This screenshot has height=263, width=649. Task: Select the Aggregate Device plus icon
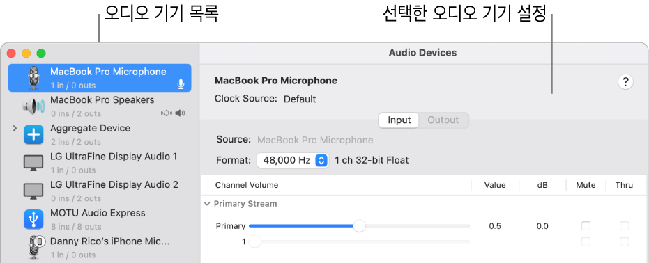[x=33, y=134]
